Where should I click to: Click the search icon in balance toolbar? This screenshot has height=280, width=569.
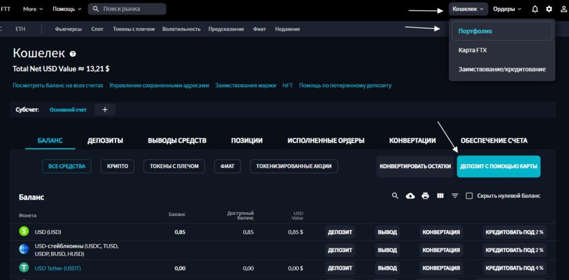point(395,196)
